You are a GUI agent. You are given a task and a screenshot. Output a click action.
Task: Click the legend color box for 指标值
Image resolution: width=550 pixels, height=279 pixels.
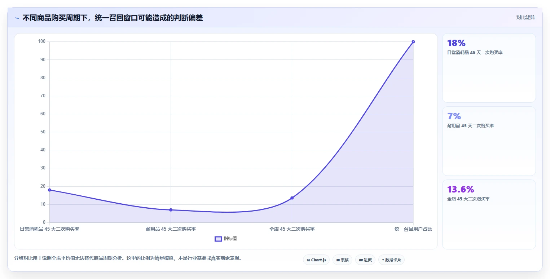tap(218, 239)
